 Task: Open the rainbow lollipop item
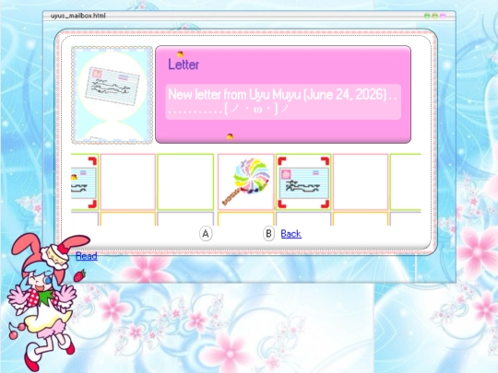click(246, 181)
